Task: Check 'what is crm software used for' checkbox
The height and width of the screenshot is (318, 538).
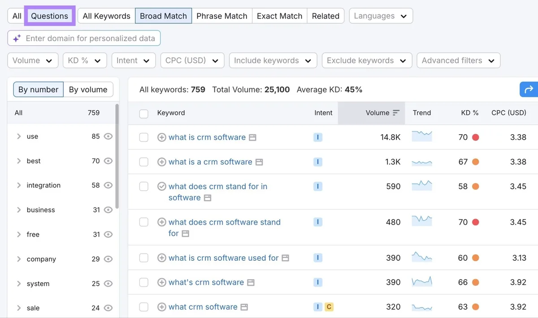Action: [144, 258]
